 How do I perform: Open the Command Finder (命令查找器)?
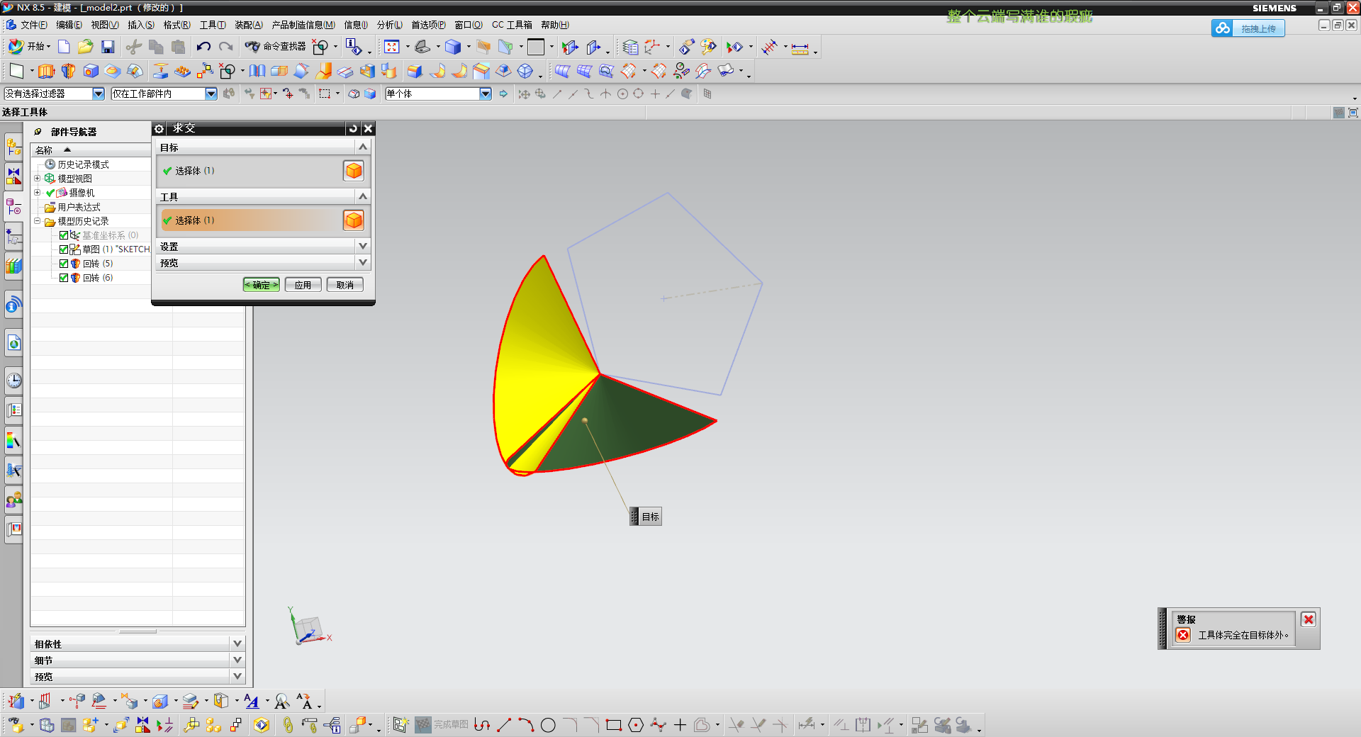pyautogui.click(x=276, y=47)
